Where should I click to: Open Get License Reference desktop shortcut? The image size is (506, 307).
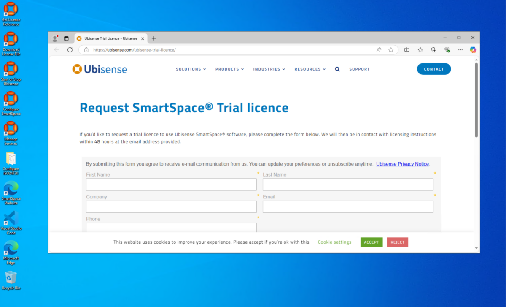[x=11, y=14]
